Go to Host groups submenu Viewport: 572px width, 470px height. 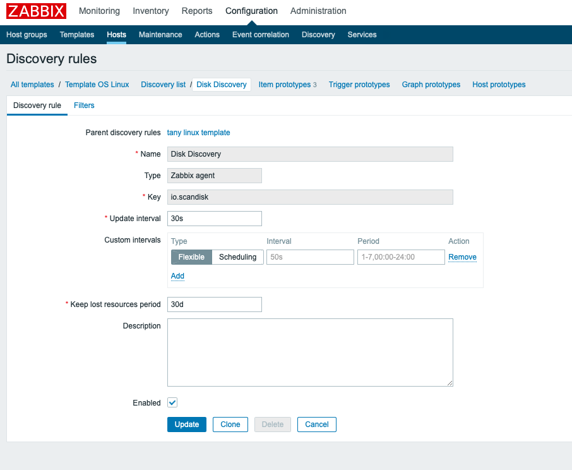[27, 35]
